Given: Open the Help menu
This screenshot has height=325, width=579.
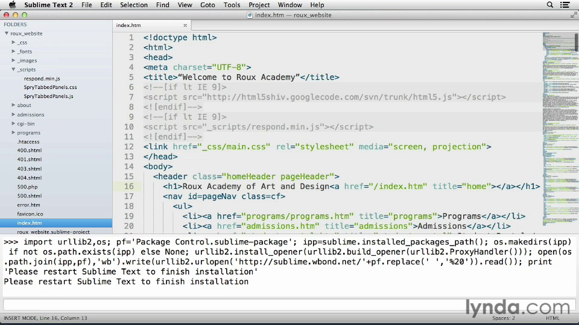Looking at the screenshot, I should pos(317,5).
